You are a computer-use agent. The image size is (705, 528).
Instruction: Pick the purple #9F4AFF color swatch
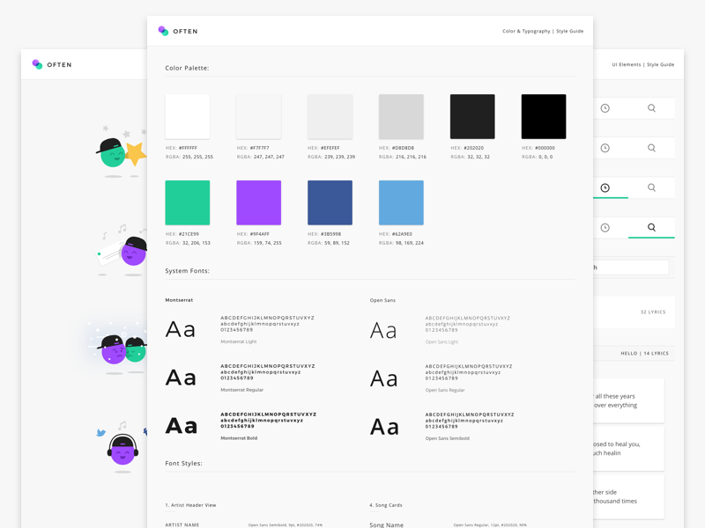pyautogui.click(x=259, y=202)
